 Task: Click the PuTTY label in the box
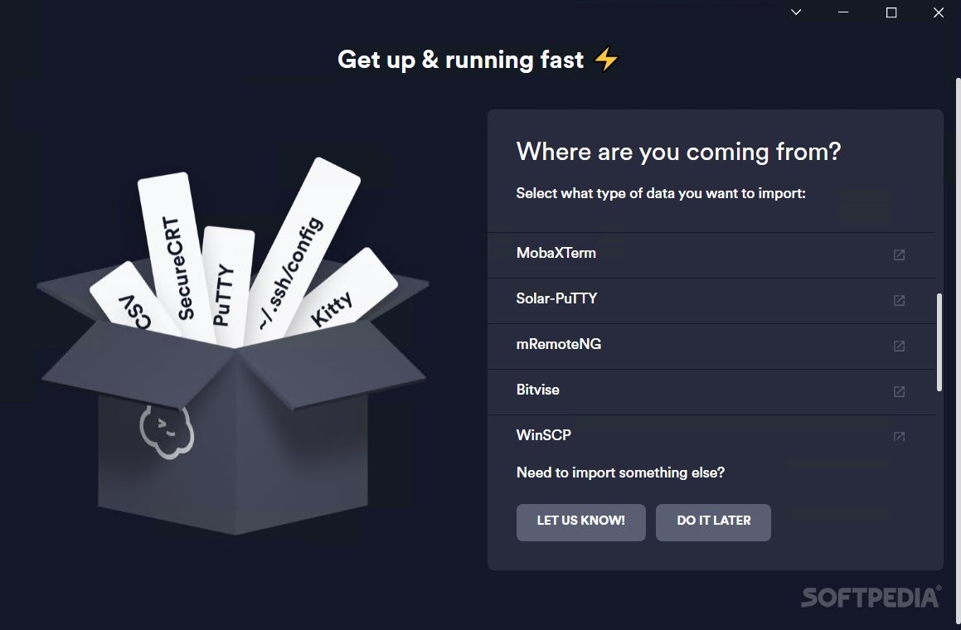coord(223,295)
